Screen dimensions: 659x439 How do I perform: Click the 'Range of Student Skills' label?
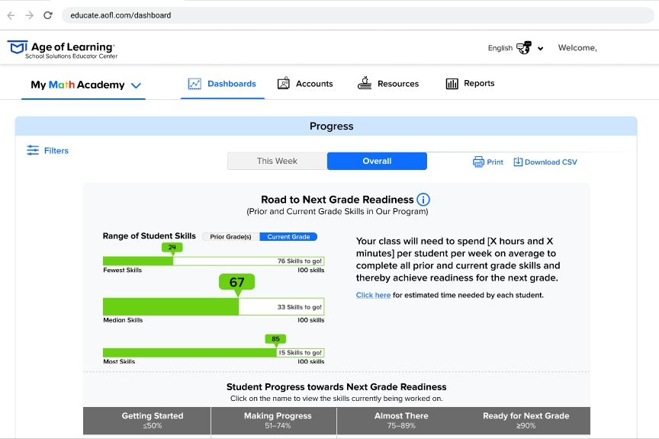(149, 236)
